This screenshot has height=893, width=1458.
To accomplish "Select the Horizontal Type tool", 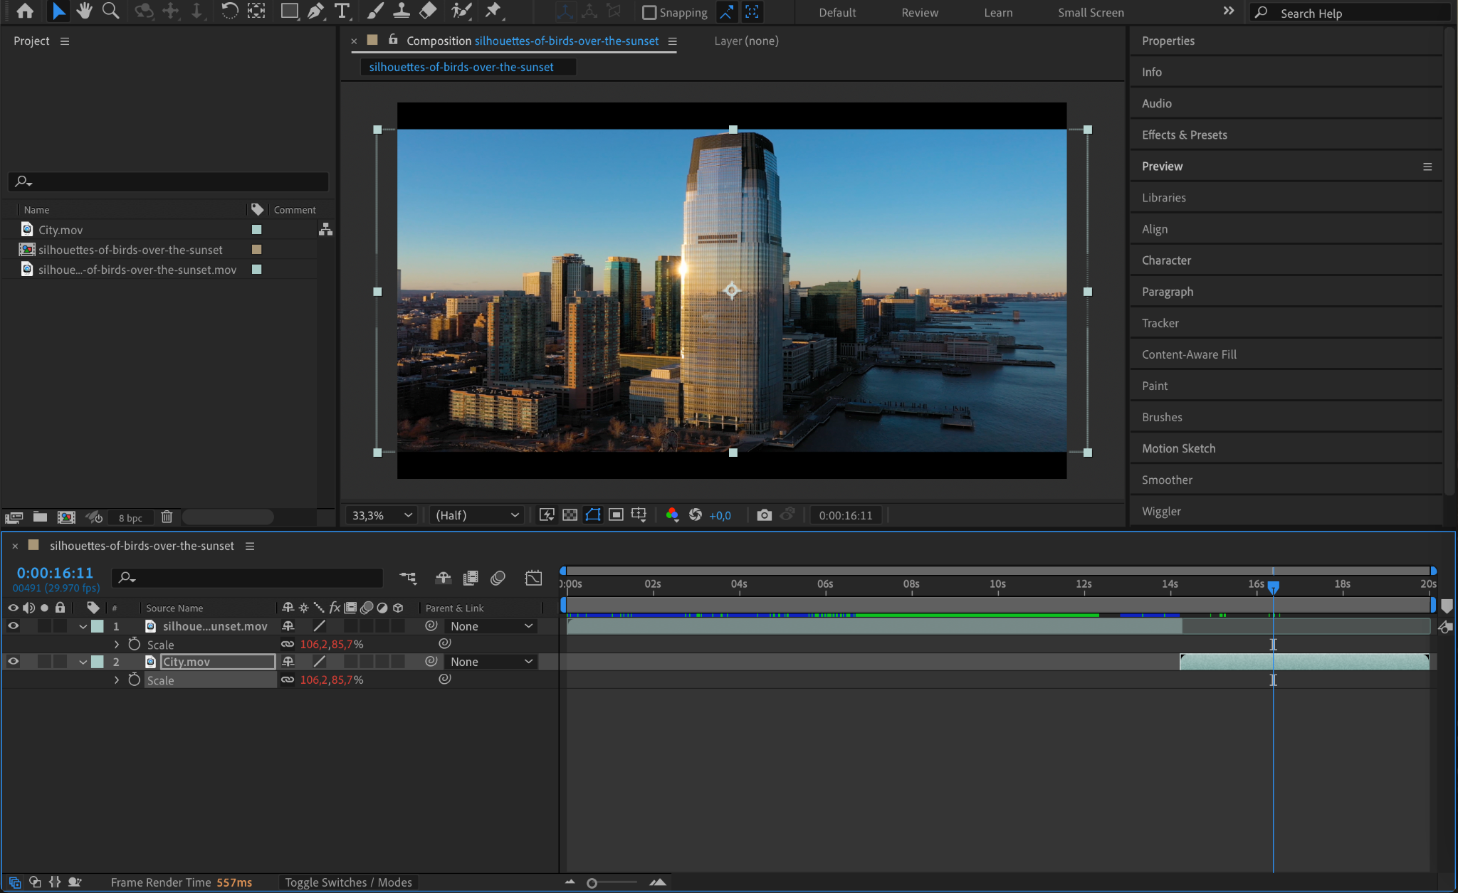I will 342,11.
